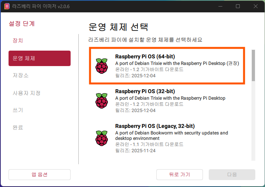Click '릴리즈: 2025-11-24' release date text
Viewport: 265px width, 187px height.
(135, 150)
